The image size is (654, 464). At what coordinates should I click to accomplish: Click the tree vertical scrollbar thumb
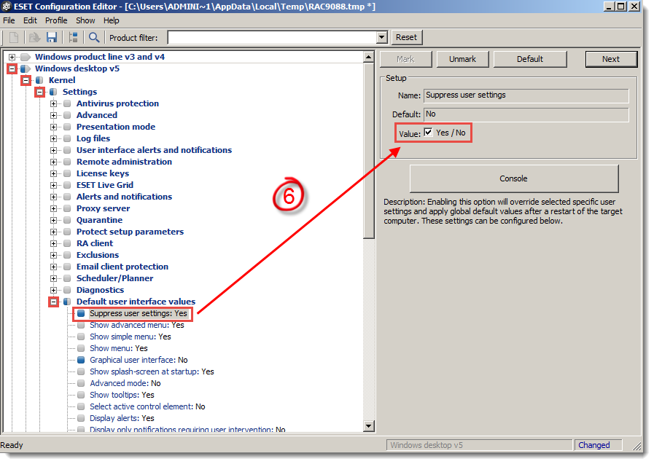pyautogui.click(x=369, y=150)
